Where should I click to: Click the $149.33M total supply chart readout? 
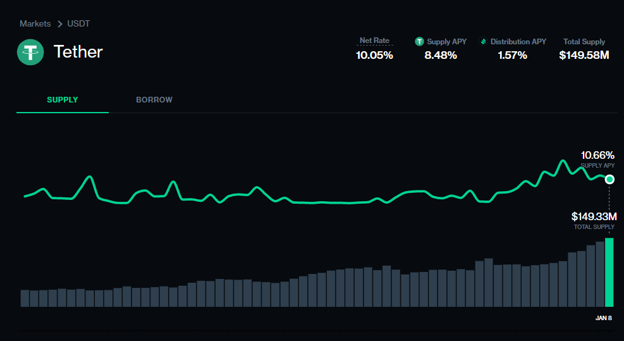pos(594,217)
